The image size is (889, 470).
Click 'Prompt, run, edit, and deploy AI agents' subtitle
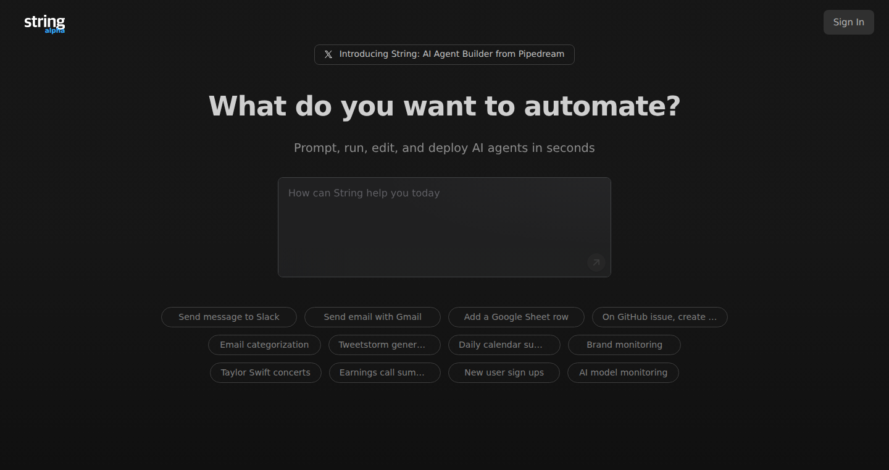[x=444, y=148]
